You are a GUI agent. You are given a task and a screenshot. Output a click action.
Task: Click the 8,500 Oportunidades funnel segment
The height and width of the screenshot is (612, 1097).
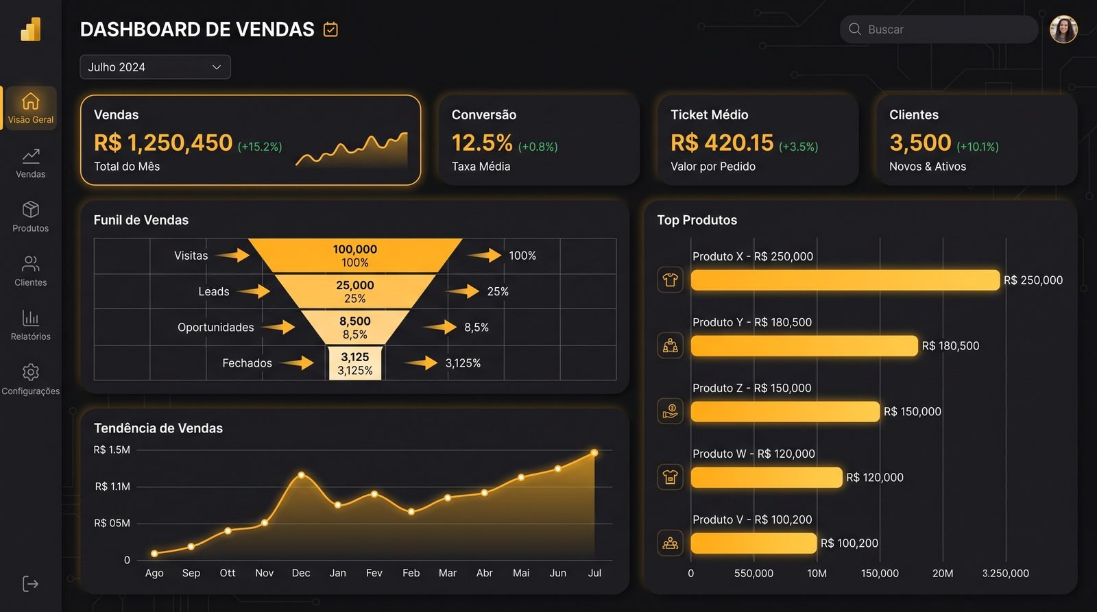pyautogui.click(x=355, y=328)
